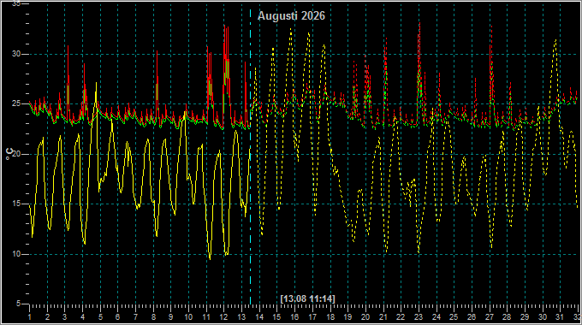Click day 31 on the x-axis
The image size is (582, 325).
point(560,317)
